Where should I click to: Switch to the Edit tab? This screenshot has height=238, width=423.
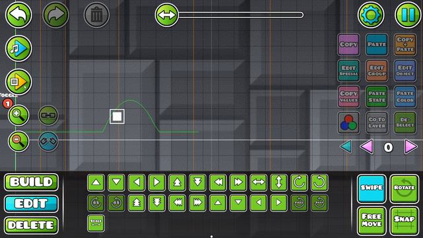coord(31,204)
